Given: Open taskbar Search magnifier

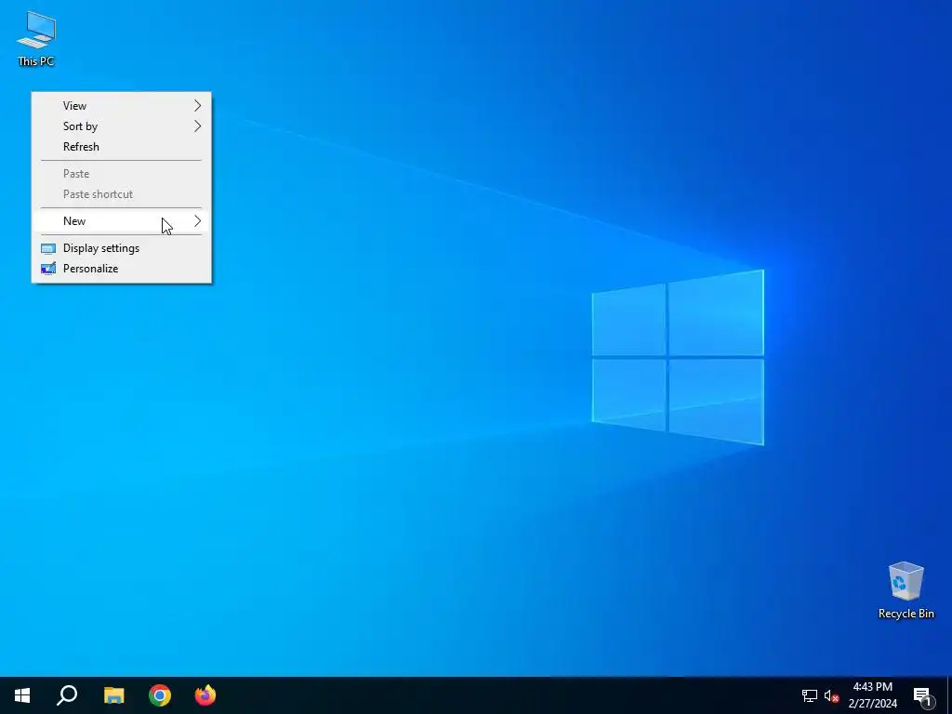Looking at the screenshot, I should (x=67, y=695).
